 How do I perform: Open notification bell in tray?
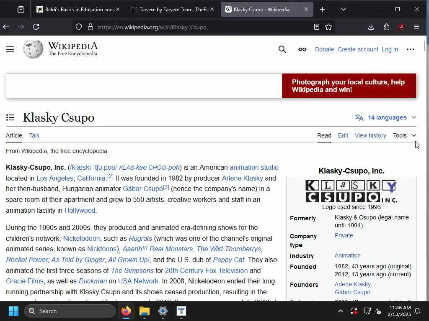coord(418,311)
